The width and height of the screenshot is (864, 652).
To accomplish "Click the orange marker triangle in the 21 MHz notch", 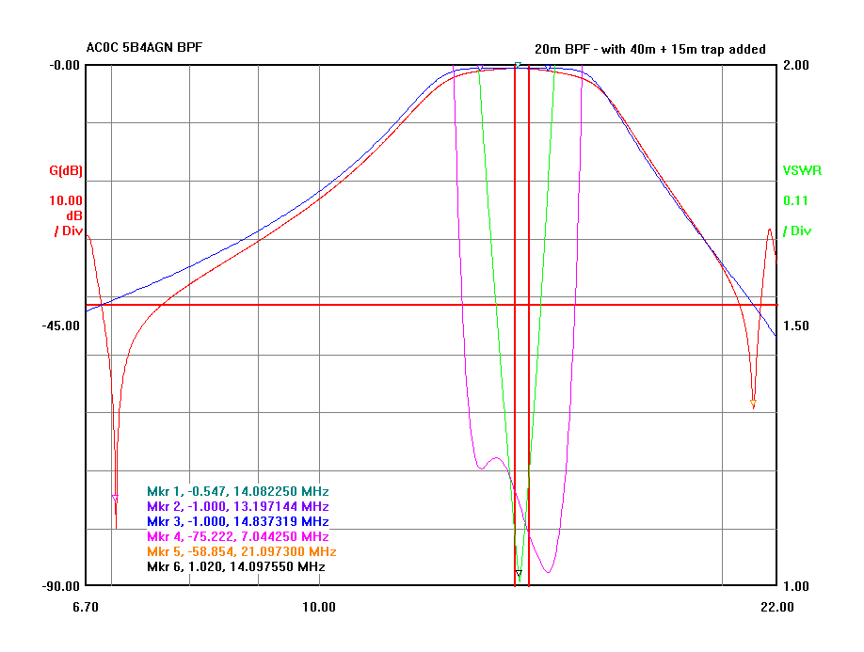I will coord(753,405).
